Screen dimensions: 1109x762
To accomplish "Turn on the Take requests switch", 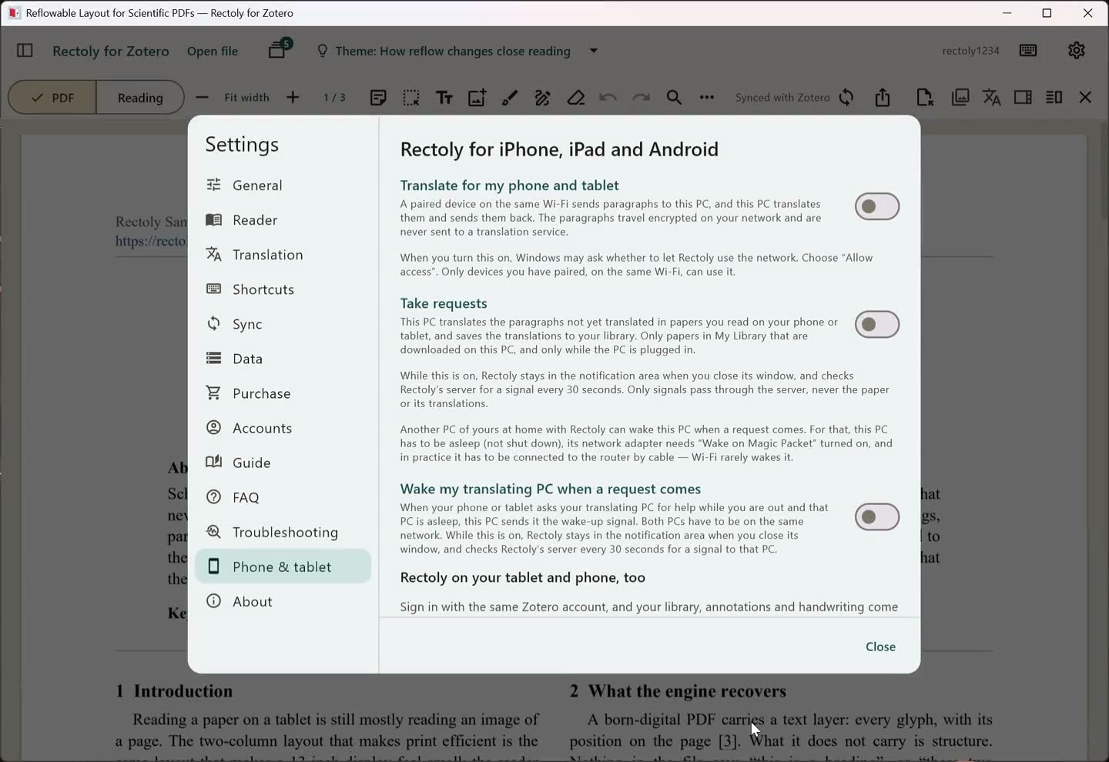I will tap(877, 325).
